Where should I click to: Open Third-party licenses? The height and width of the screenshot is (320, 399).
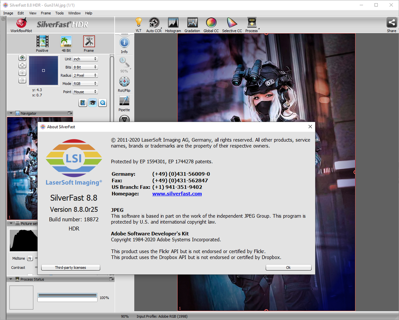(x=70, y=267)
